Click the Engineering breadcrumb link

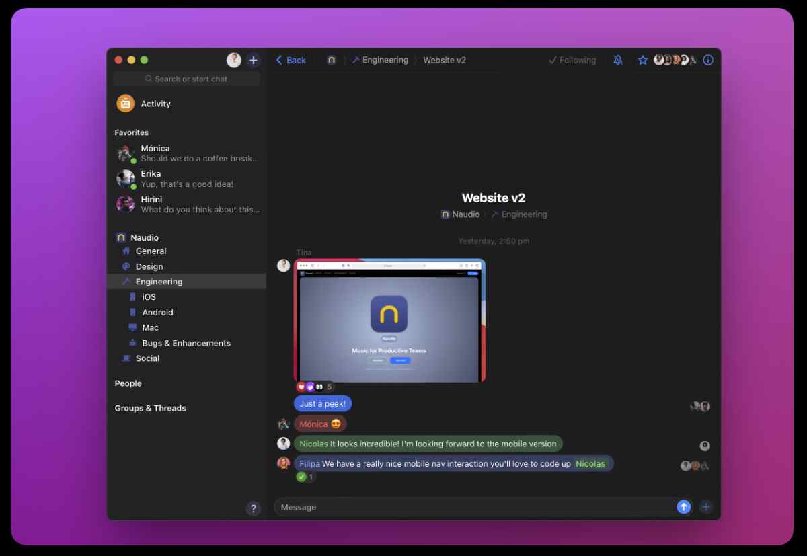pyautogui.click(x=385, y=60)
